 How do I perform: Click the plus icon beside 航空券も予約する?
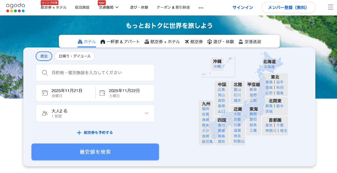(x=79, y=133)
